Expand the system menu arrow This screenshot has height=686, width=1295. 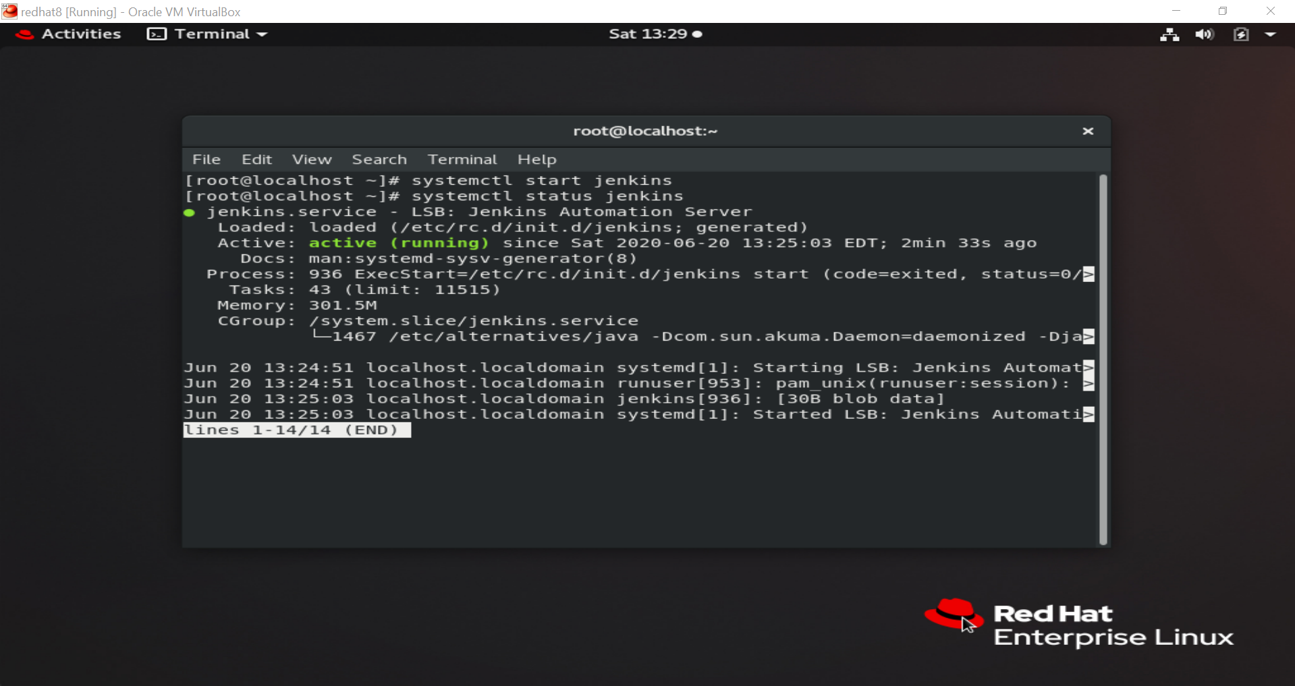pyautogui.click(x=1270, y=34)
